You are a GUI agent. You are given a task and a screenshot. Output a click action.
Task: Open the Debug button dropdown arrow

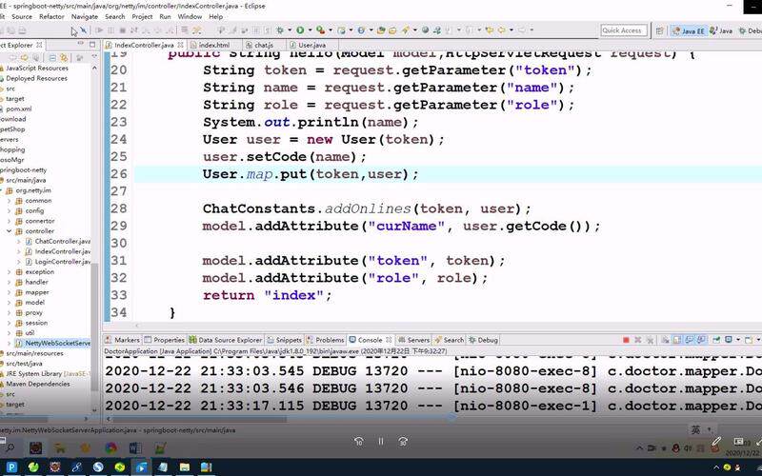click(290, 30)
